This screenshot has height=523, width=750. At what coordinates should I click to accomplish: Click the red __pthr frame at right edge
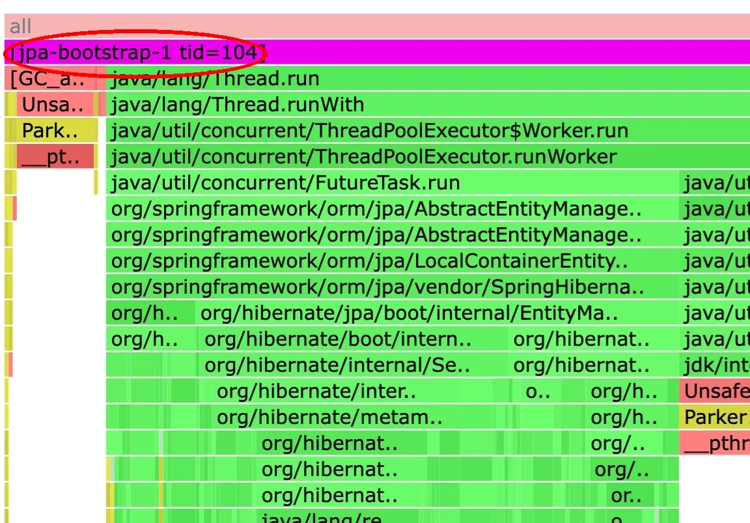714,444
